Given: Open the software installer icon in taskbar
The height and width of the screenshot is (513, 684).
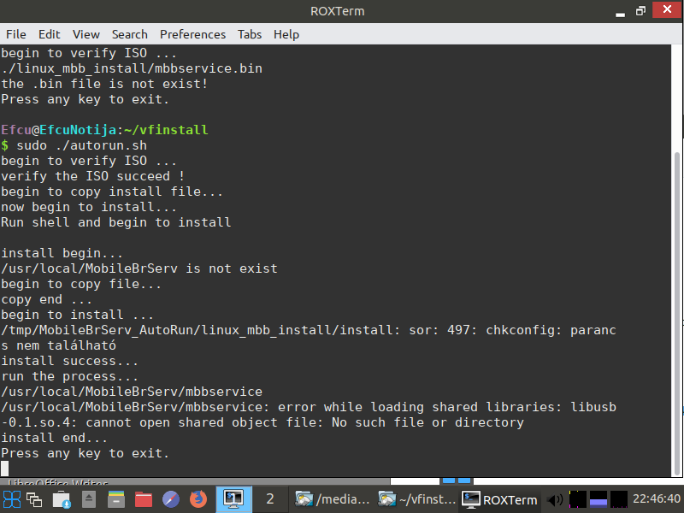Looking at the screenshot, I should click(62, 499).
